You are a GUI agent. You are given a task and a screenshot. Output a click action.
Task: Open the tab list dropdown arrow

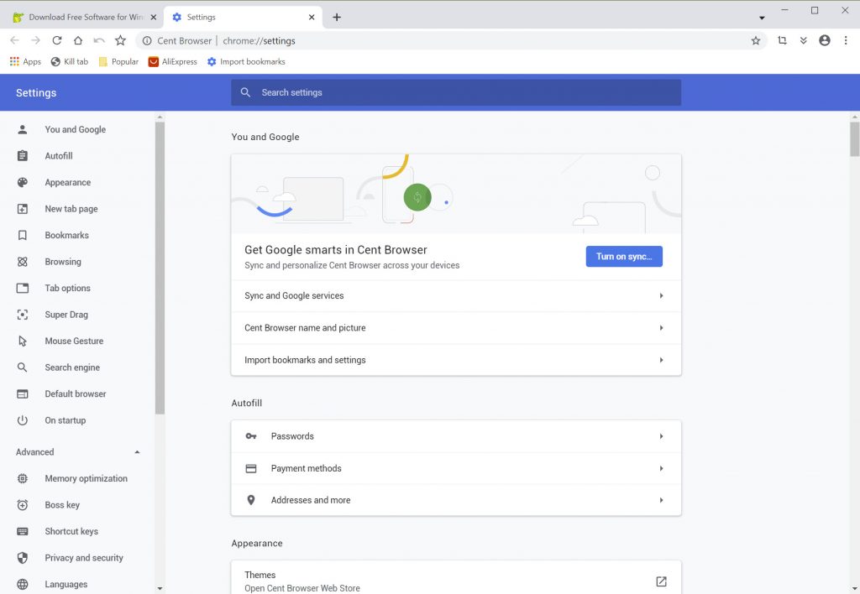[x=762, y=18]
